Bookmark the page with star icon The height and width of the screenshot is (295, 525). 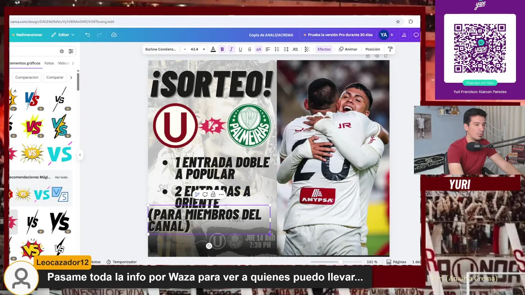tap(398, 22)
